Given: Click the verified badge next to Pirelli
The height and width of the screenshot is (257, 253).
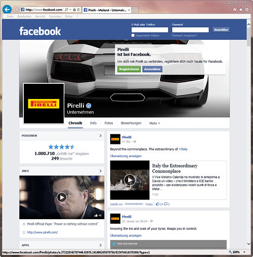Looking at the screenshot, I should tap(89, 106).
